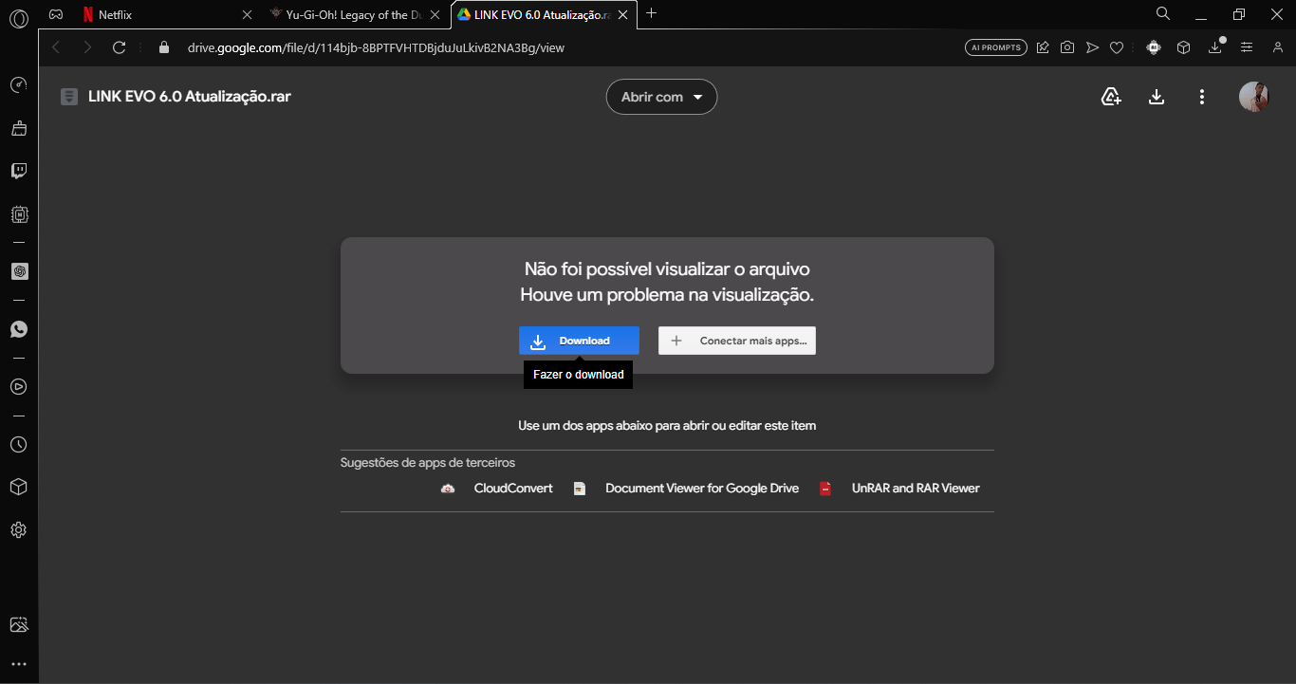Switch to the Netflix tab

(166, 14)
